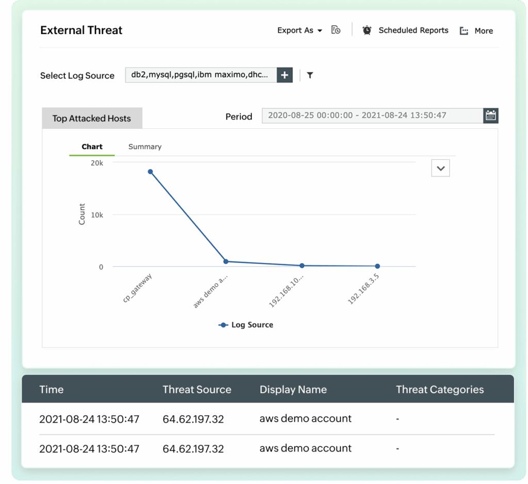
Task: Click the cp_gateway data point on chart
Action: point(151,172)
